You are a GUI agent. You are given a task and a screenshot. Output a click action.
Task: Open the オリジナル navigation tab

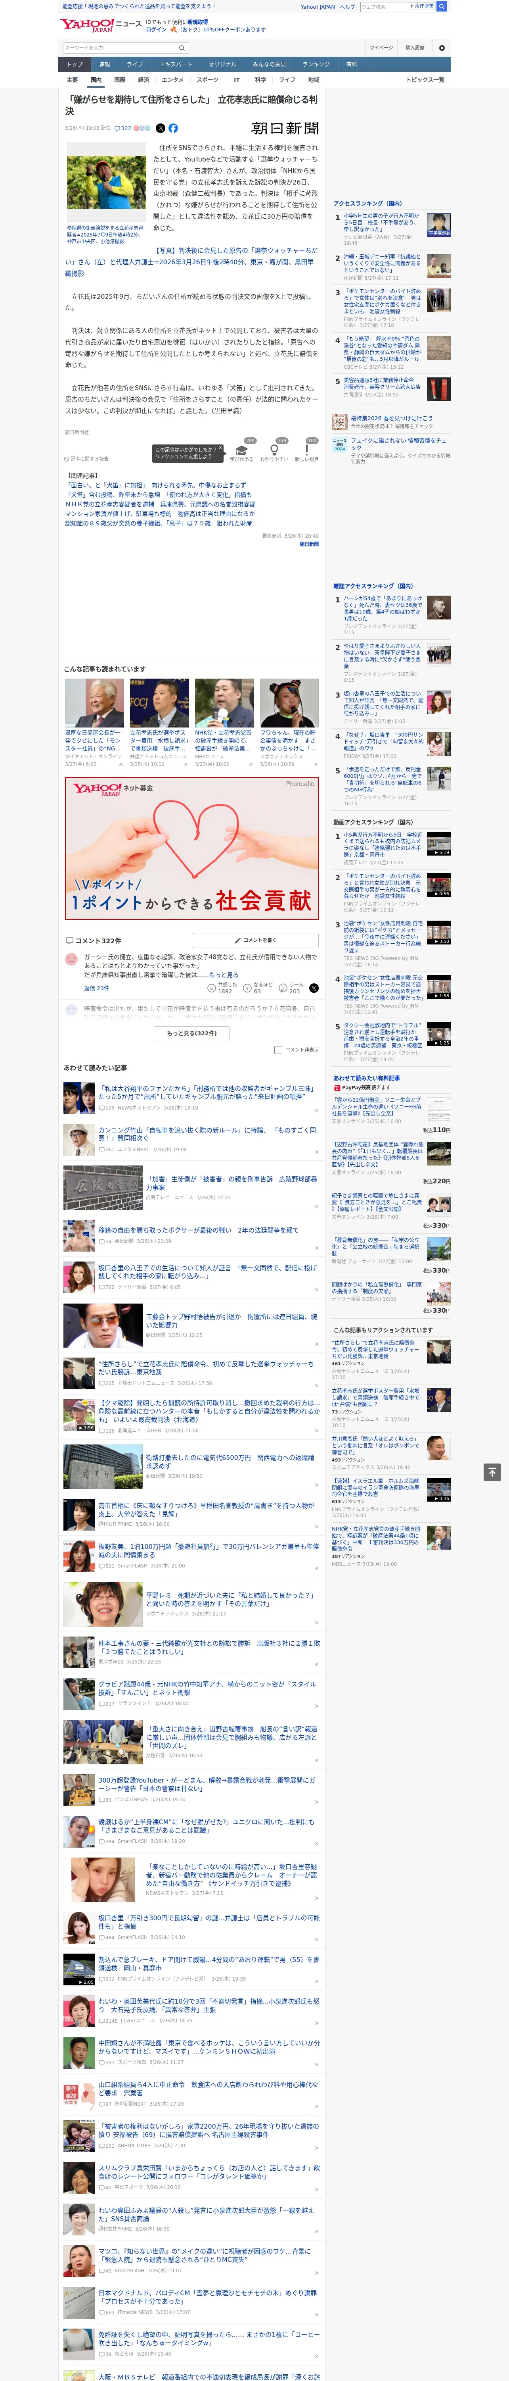pos(223,65)
